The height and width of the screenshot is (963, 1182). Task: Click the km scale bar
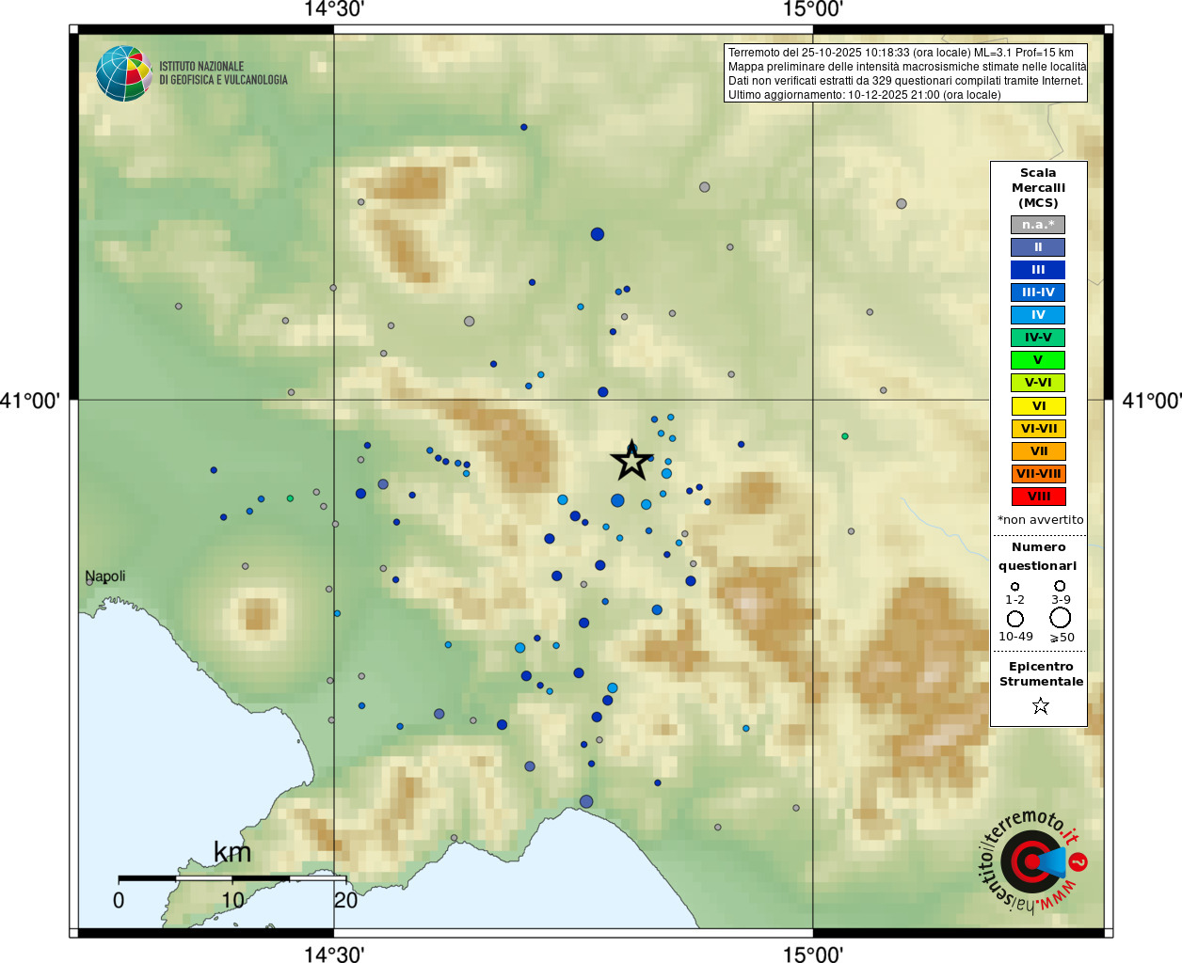point(232,878)
